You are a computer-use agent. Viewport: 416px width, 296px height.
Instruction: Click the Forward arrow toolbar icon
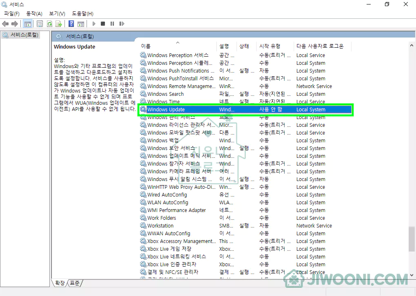click(15, 24)
